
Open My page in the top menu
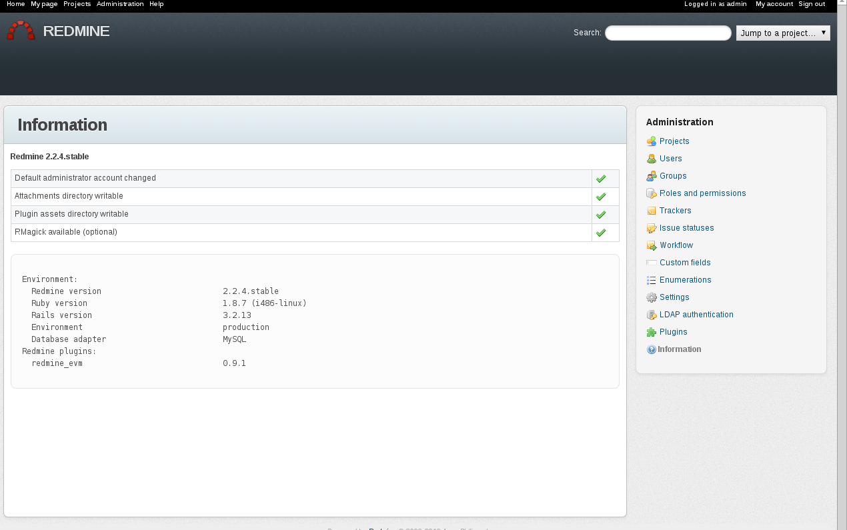click(x=44, y=4)
